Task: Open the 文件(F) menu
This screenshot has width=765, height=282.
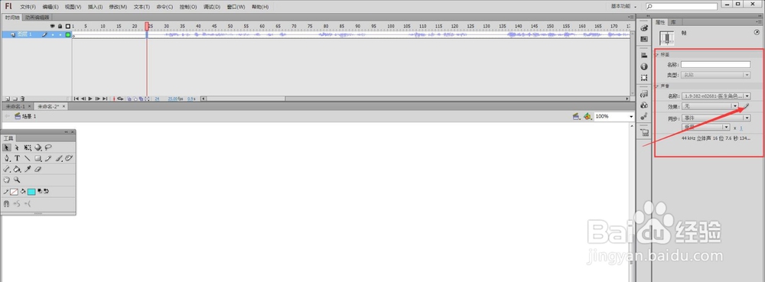Action: point(28,7)
